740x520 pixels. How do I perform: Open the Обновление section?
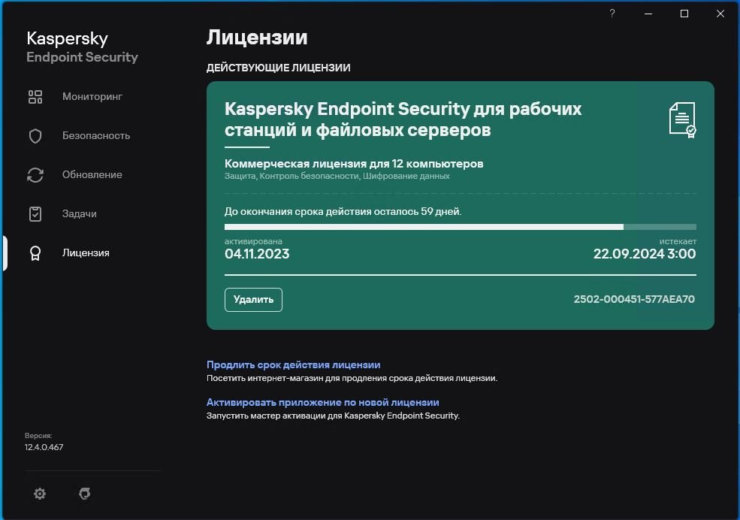pyautogui.click(x=92, y=175)
